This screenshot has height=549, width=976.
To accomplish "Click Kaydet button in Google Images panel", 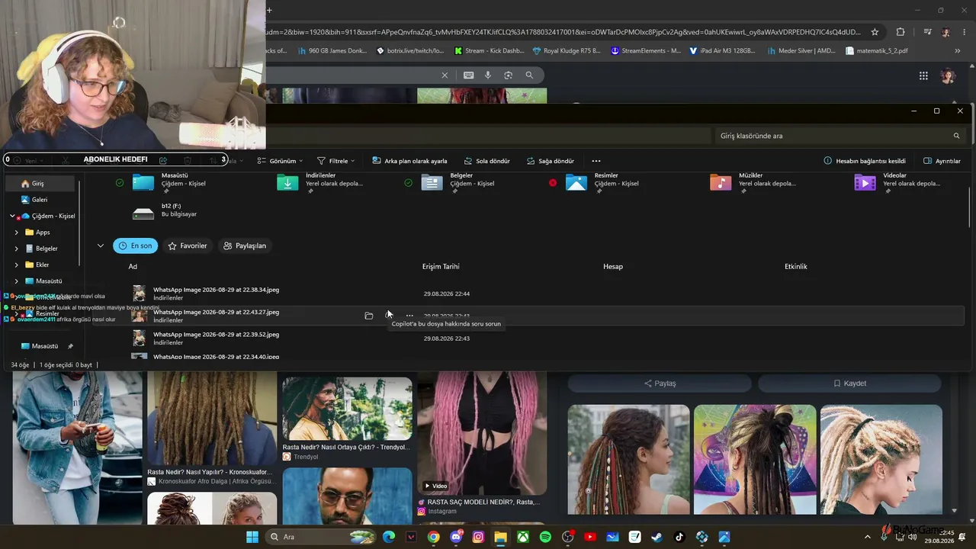I will click(849, 384).
